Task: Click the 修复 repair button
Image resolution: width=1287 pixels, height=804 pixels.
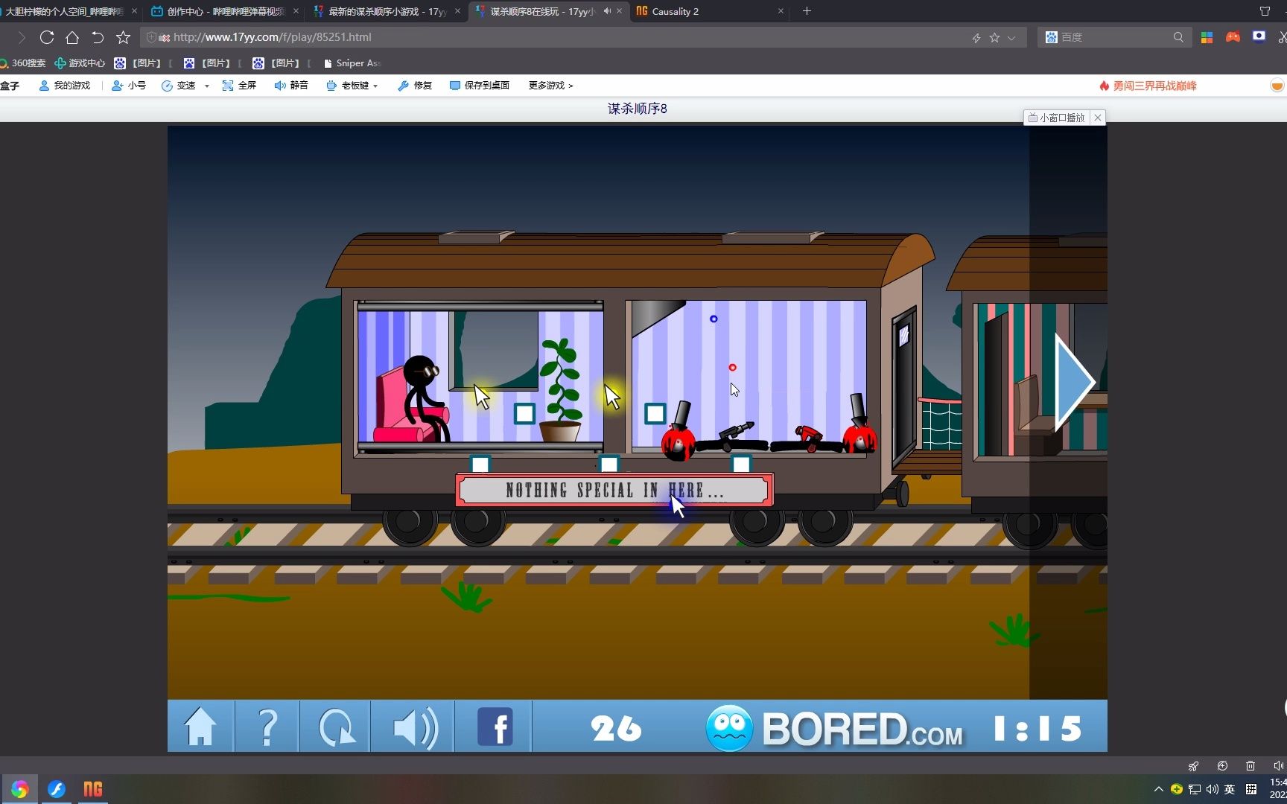Action: pyautogui.click(x=415, y=86)
